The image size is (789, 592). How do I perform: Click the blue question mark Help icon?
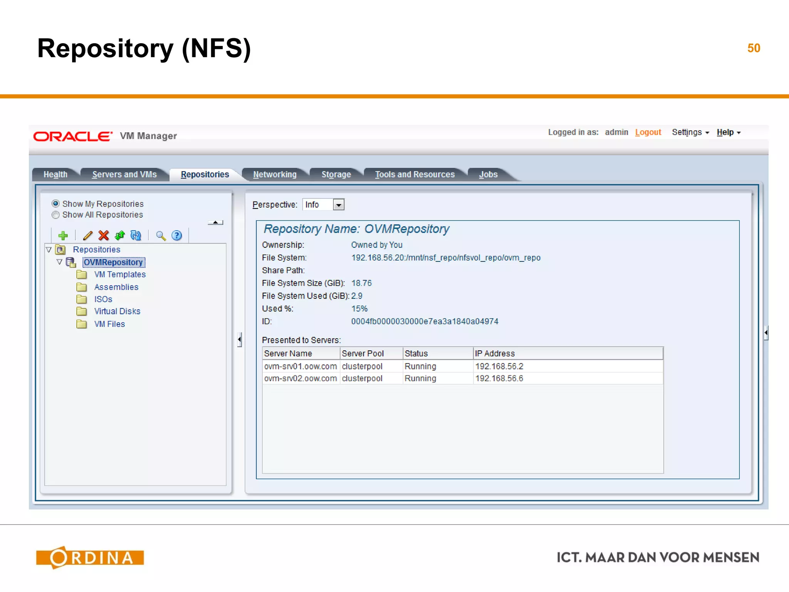tap(176, 235)
